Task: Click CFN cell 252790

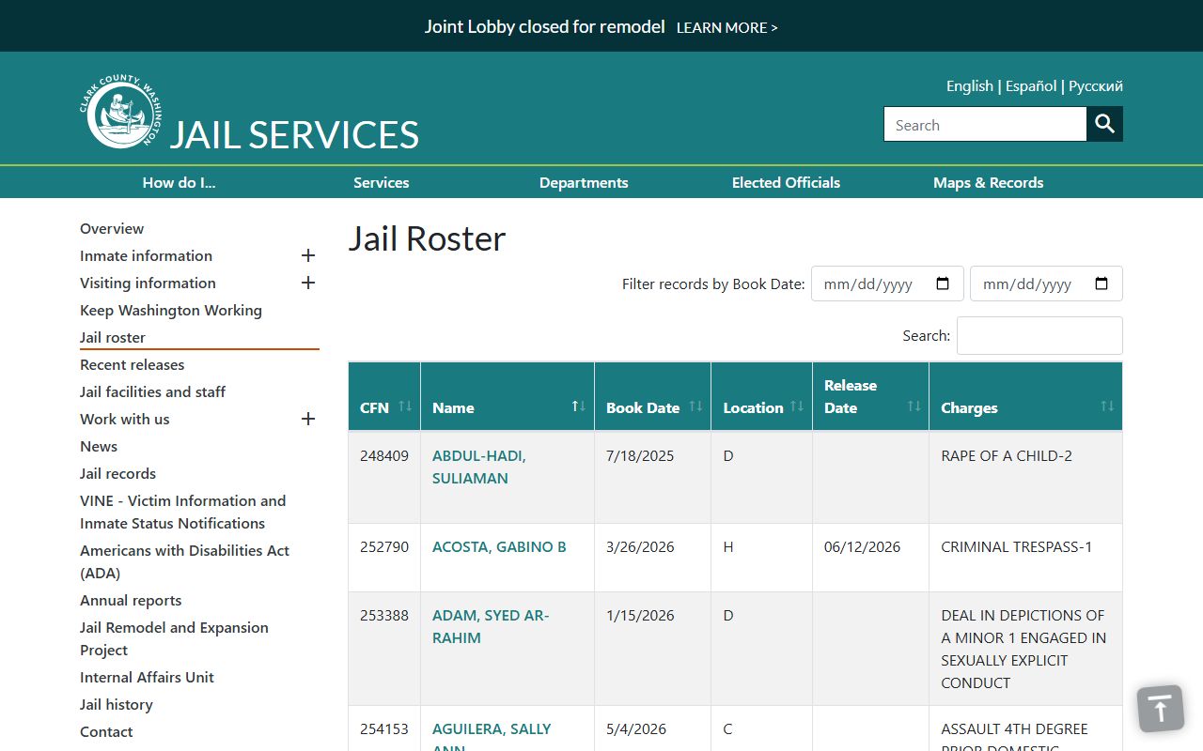Action: pos(384,546)
